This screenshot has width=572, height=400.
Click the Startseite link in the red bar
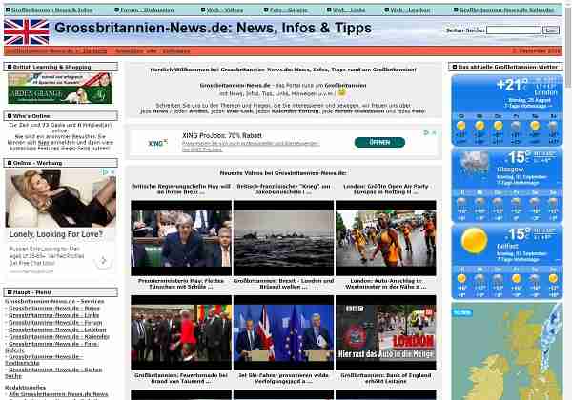click(x=94, y=51)
